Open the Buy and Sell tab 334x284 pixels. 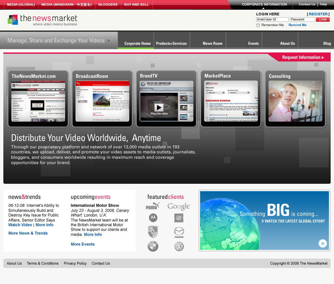[x=136, y=4]
